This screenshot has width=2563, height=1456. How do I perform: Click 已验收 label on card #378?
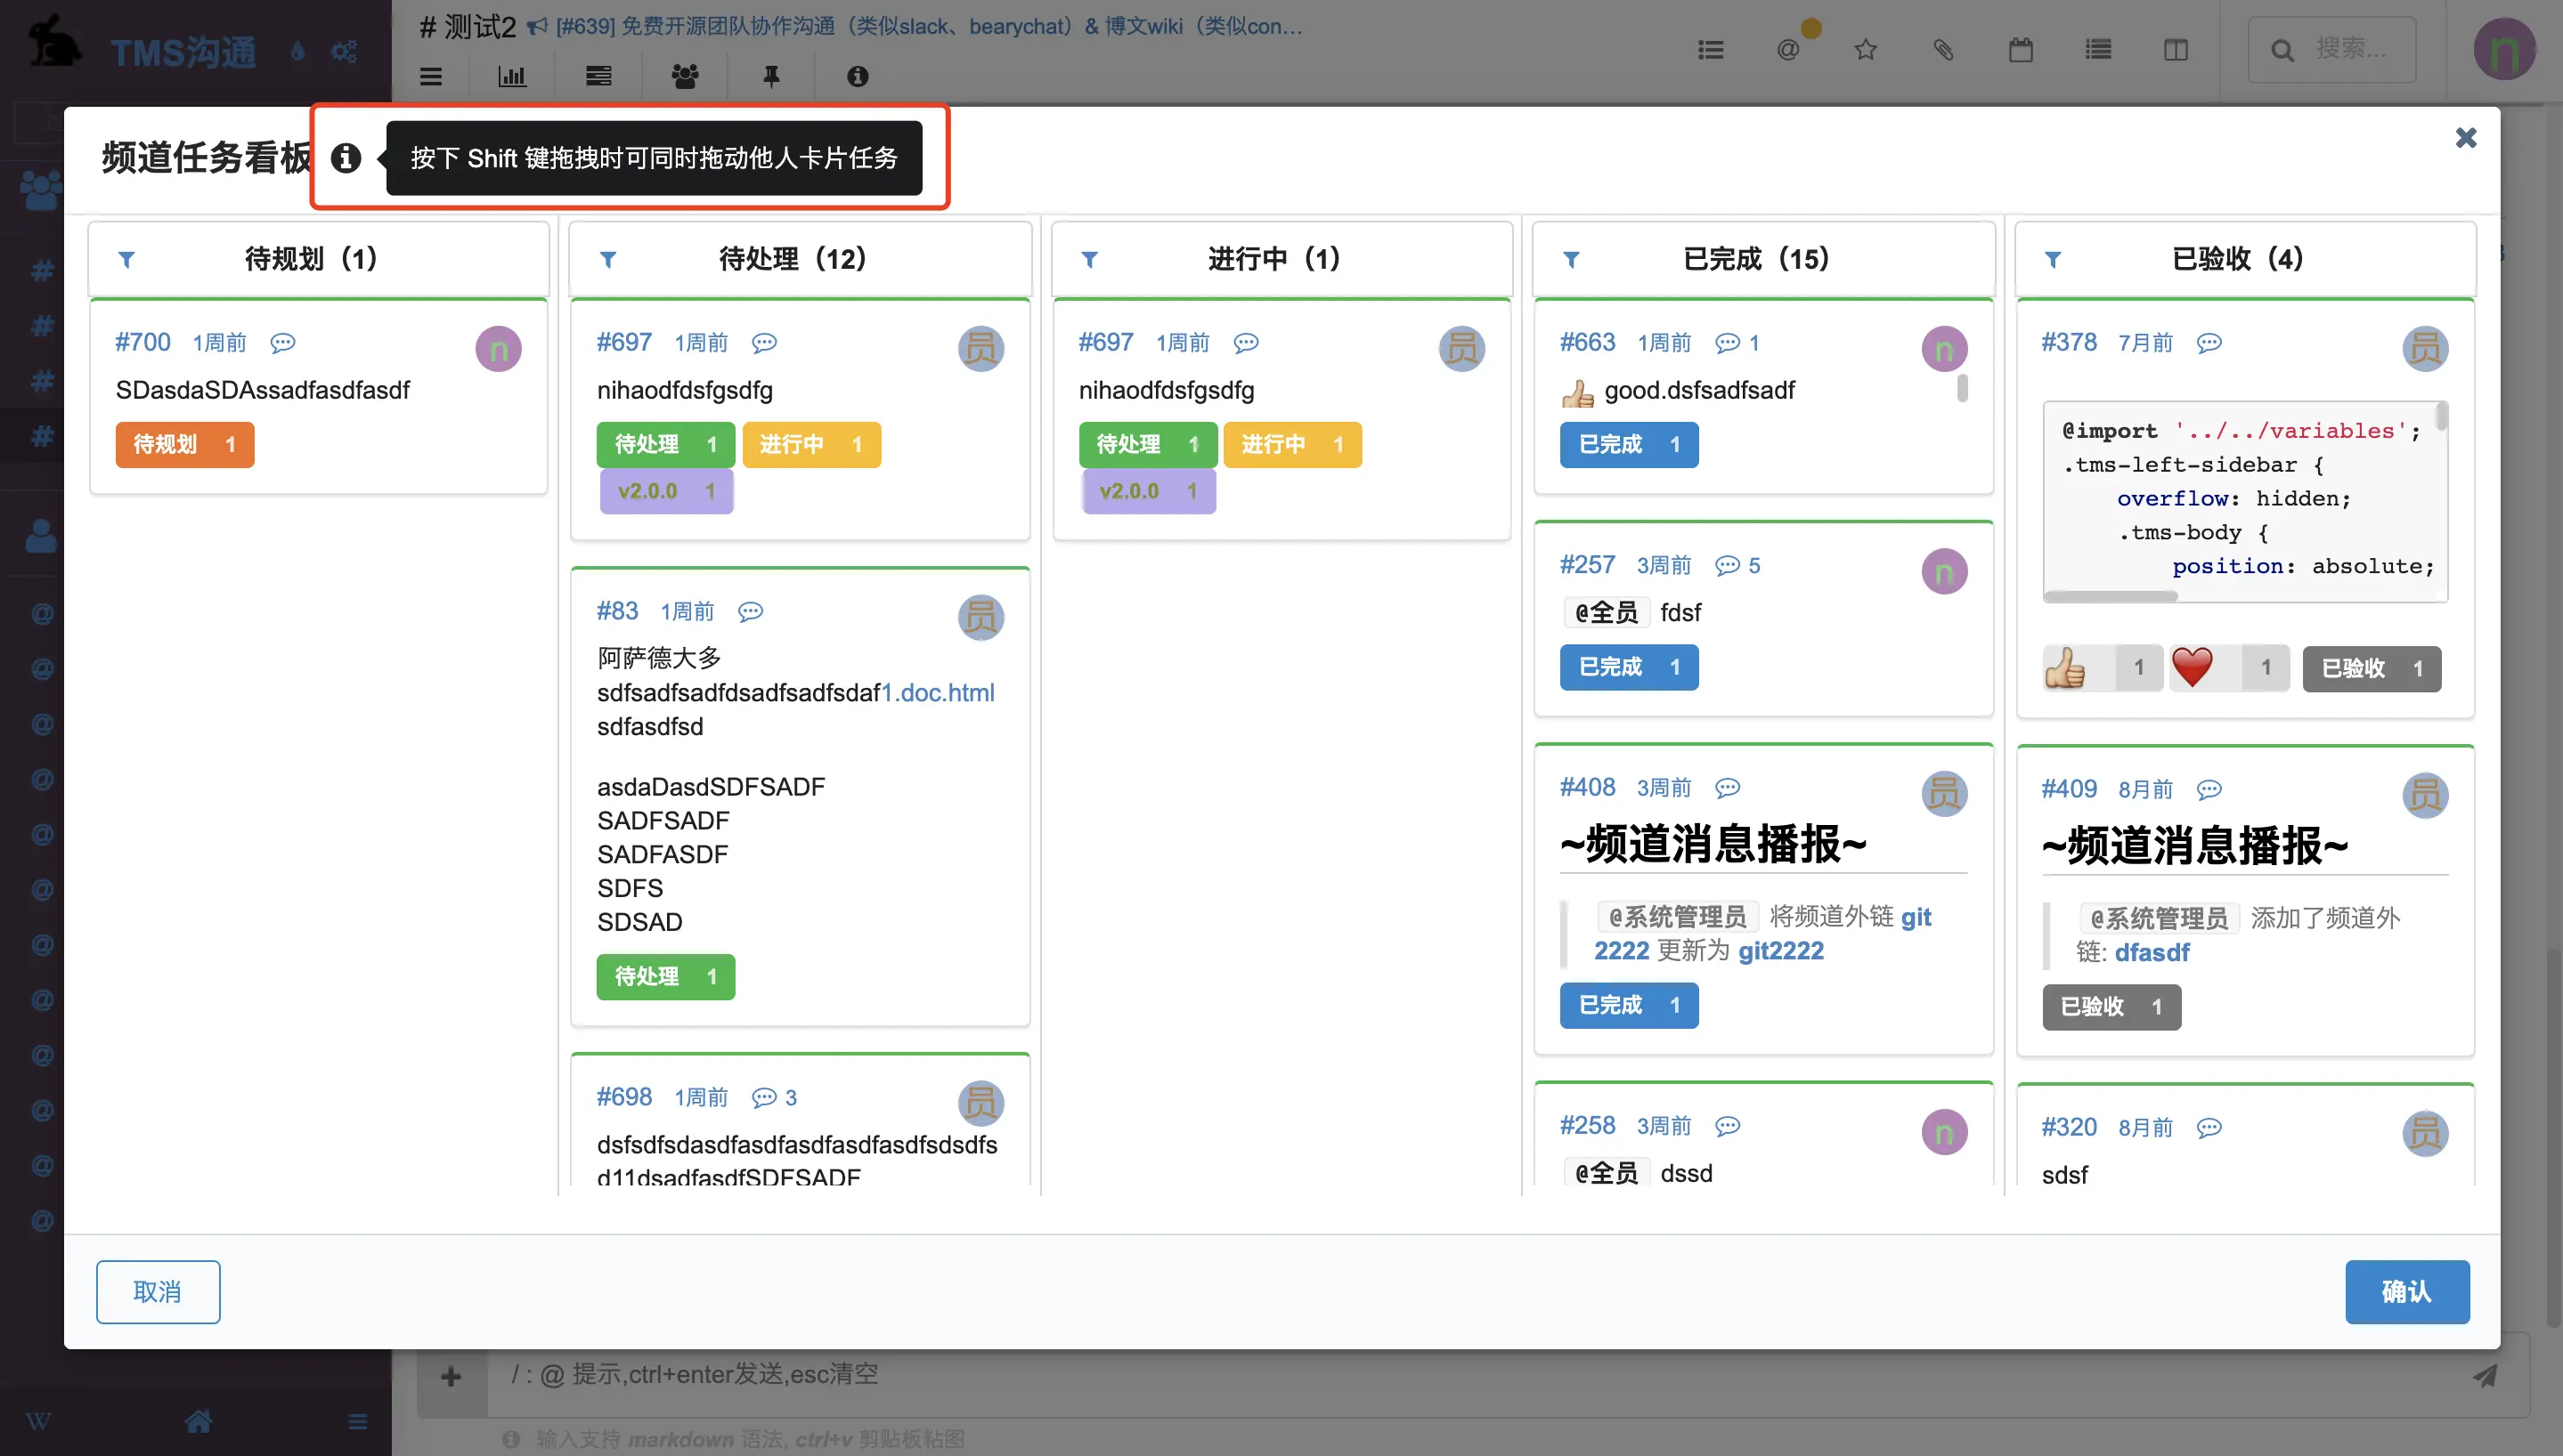tap(2371, 668)
